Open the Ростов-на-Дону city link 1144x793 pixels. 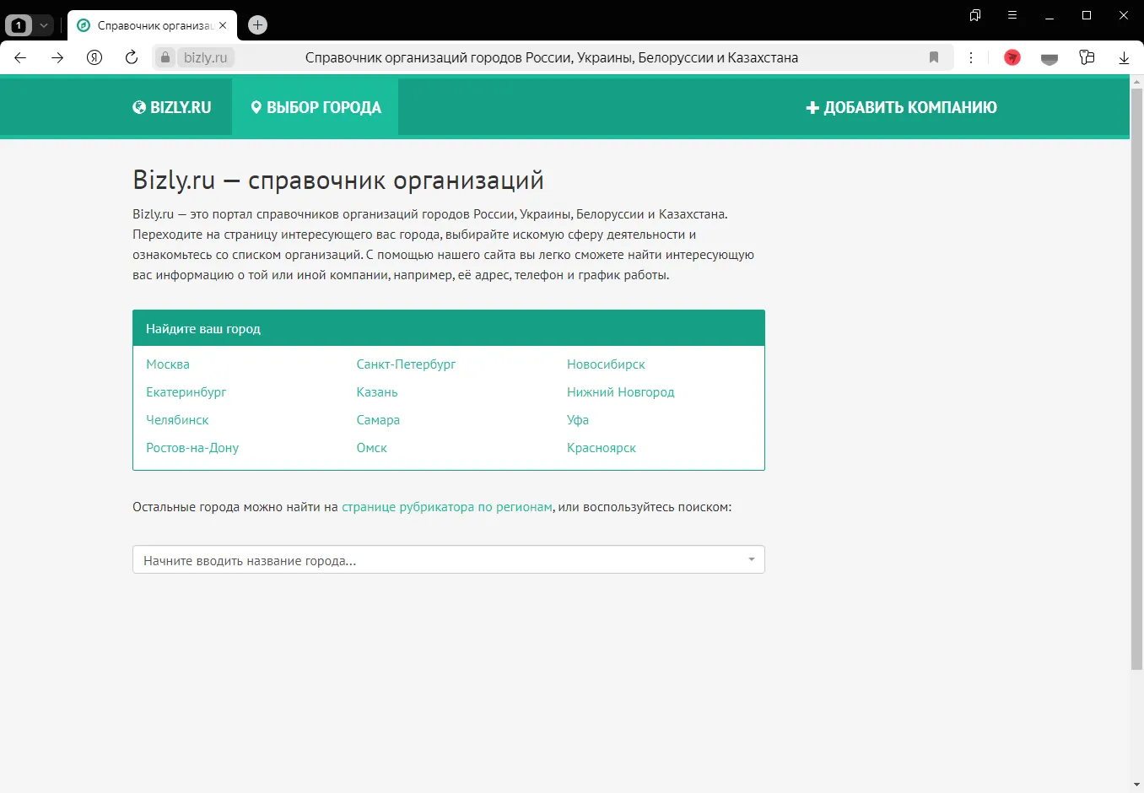(x=192, y=448)
